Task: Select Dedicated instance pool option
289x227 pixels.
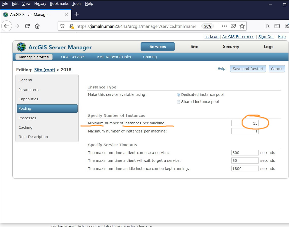Action: click(178, 95)
